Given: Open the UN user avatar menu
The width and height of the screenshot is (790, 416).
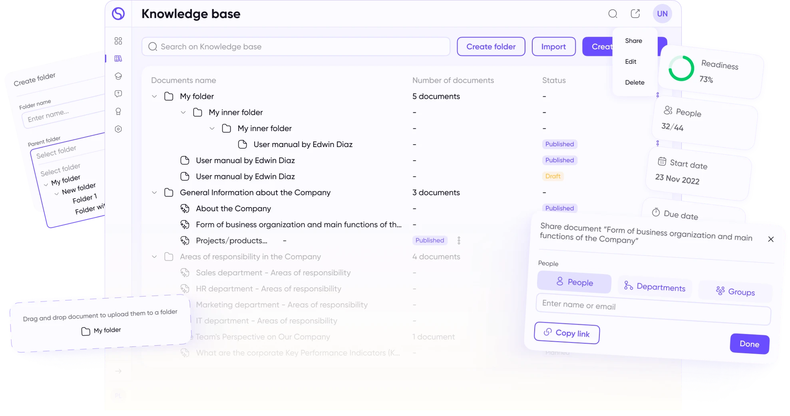Looking at the screenshot, I should point(662,14).
